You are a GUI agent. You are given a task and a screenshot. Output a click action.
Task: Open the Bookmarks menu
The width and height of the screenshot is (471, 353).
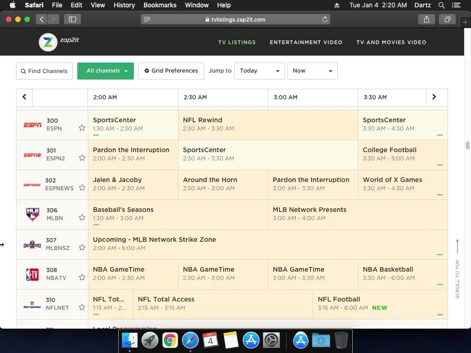tap(160, 5)
